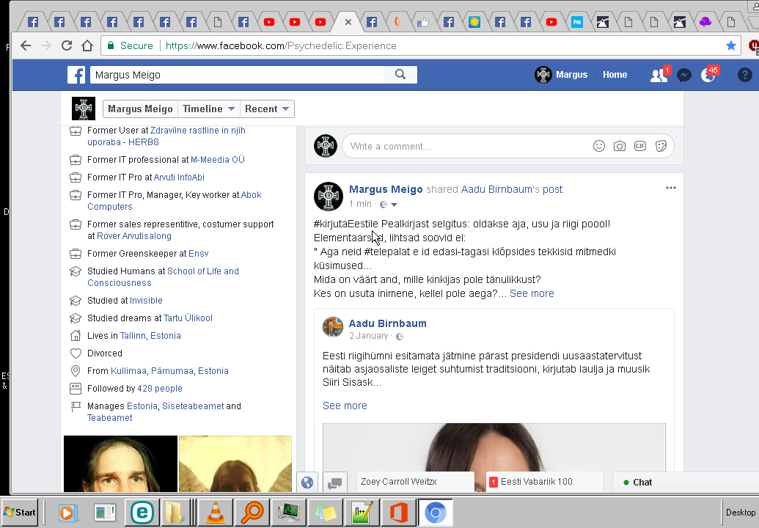The width and height of the screenshot is (759, 528).
Task: Click See more under Aadu Birnbaum's post
Action: click(345, 406)
